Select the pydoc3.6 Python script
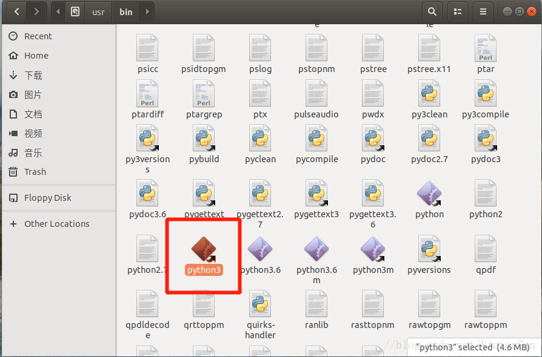542x357 pixels. [x=147, y=199]
